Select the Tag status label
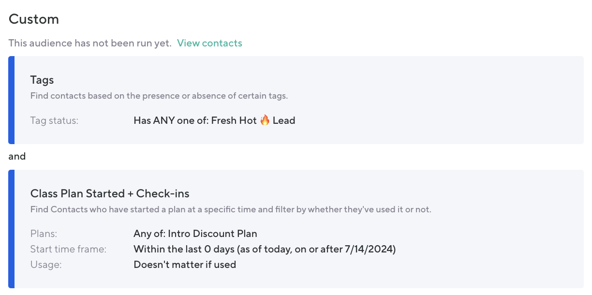This screenshot has height=295, width=592. click(54, 120)
